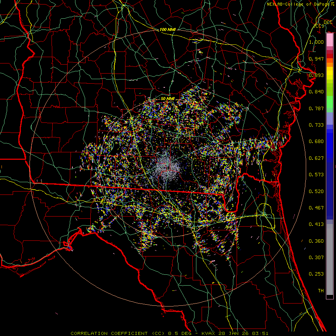The image size is (336, 336).
Task: Click the 0.627 scale value
Action: point(316,158)
